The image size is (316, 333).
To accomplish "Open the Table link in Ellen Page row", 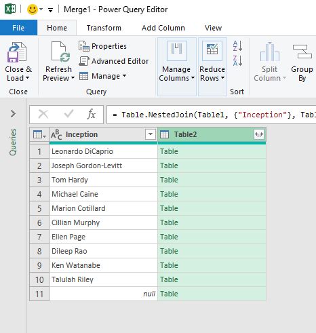I will click(169, 237).
